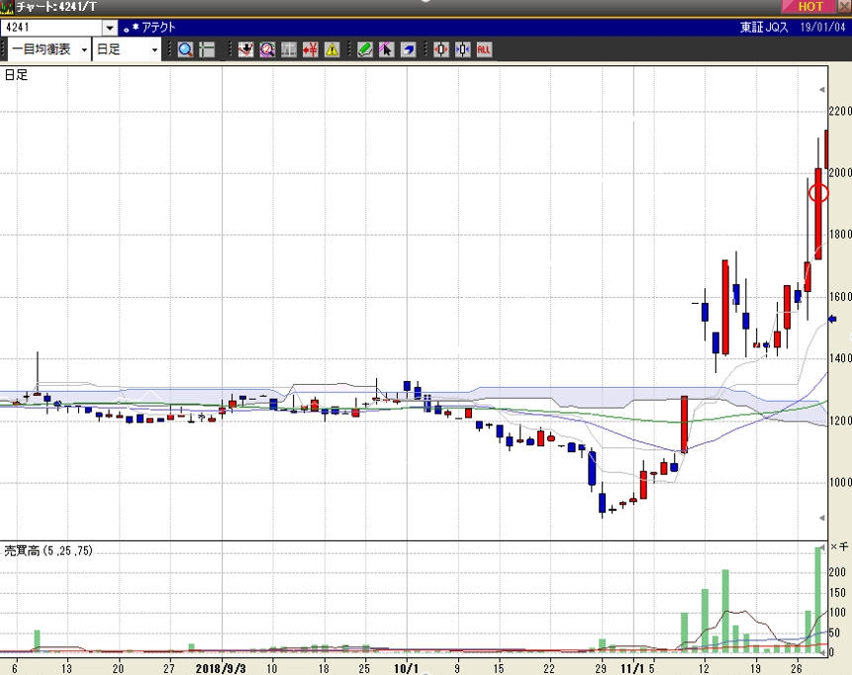
Task: Click the candlestick narrow icon with blue arrows
Action: (x=462, y=49)
